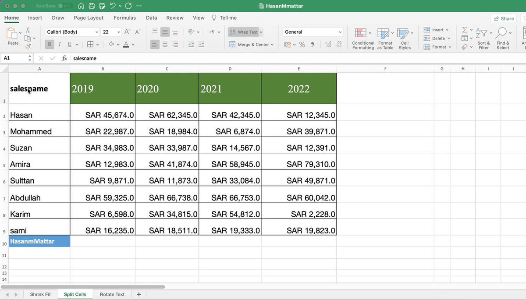Increase decimal places
Viewport: 526px width, 300px height.
click(328, 44)
